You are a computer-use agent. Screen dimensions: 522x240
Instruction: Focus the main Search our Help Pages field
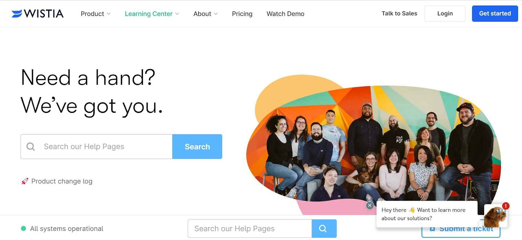tap(97, 147)
